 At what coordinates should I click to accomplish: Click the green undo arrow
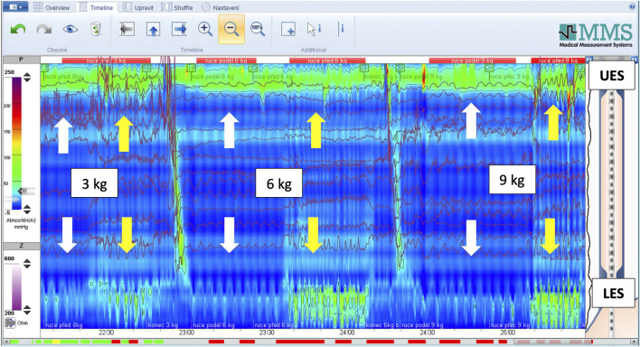(17, 29)
